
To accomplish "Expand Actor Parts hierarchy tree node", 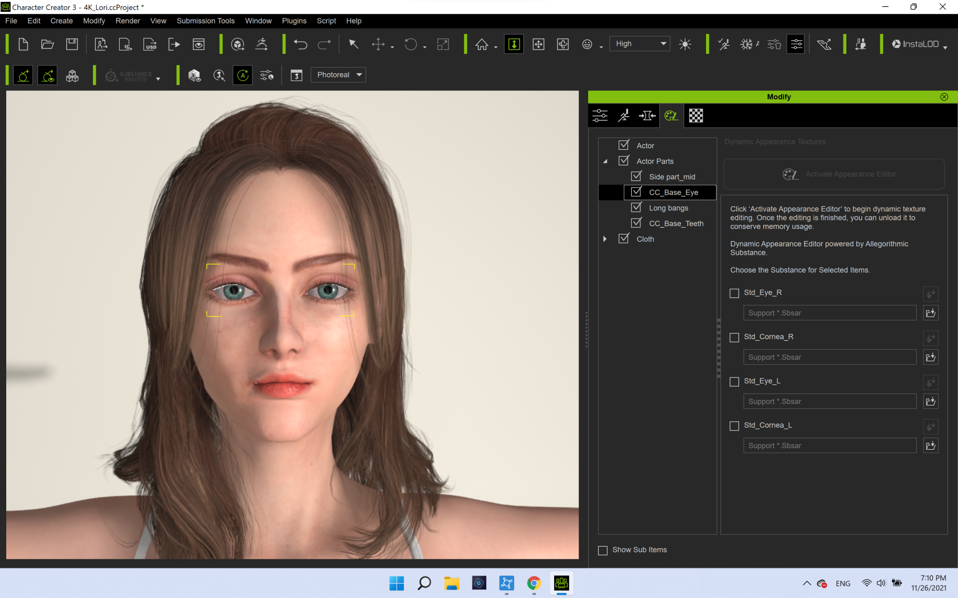I will (605, 161).
